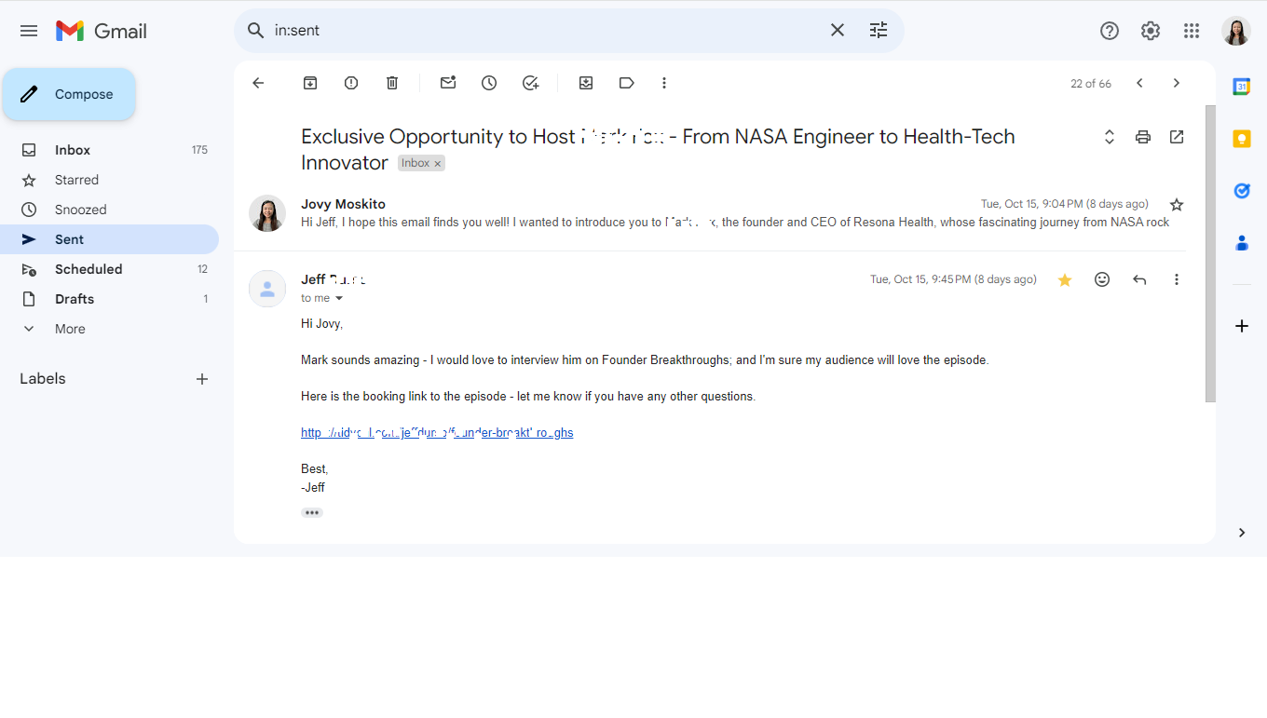This screenshot has width=1267, height=718.
Task: Add this email to Tasks
Action: 530,83
